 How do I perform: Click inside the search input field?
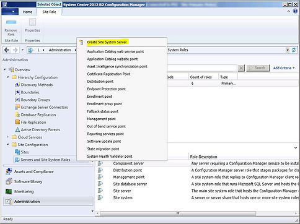click(x=201, y=68)
